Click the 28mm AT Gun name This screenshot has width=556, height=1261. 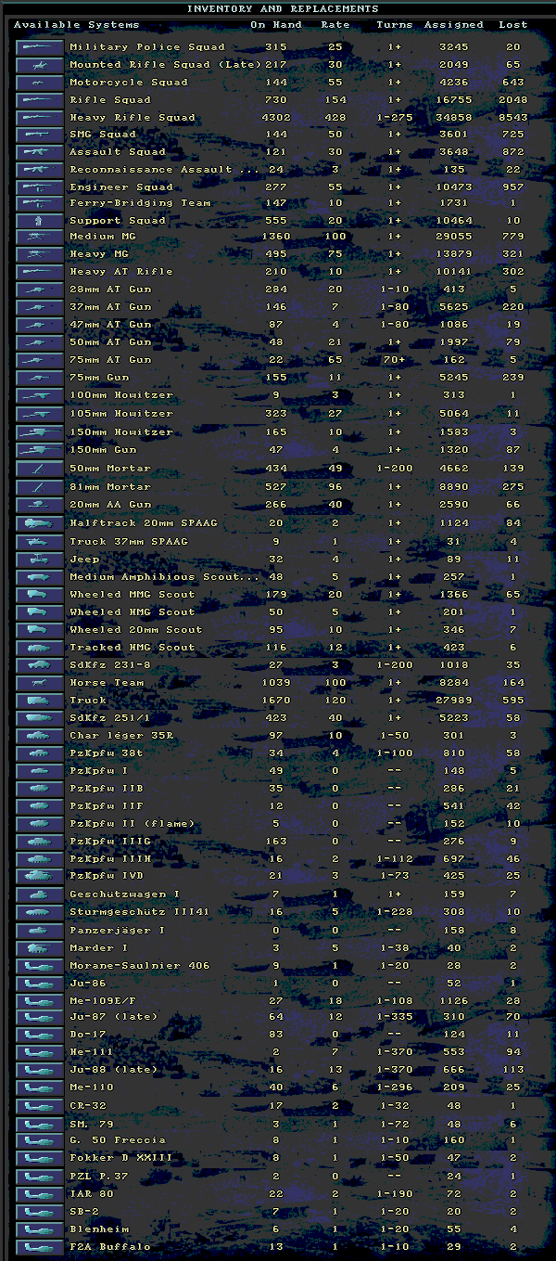110,290
